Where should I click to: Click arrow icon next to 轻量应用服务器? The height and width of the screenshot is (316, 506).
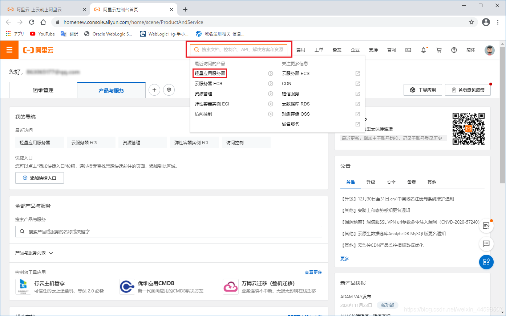click(271, 73)
